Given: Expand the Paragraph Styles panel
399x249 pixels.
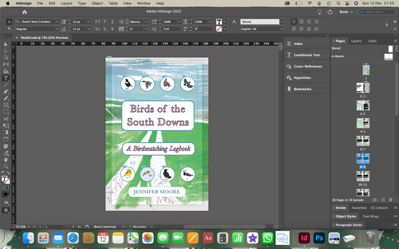Looking at the screenshot, I should (349, 225).
